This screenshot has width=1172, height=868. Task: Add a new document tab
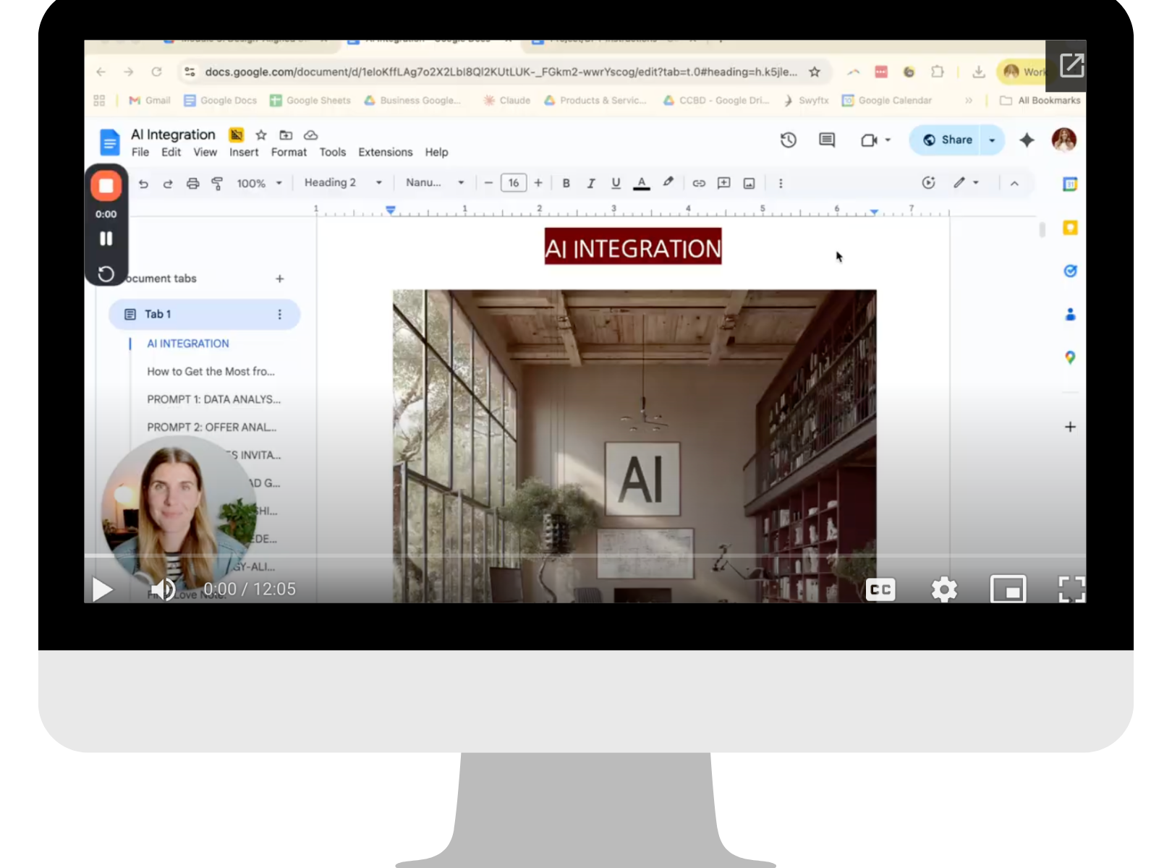click(x=280, y=279)
